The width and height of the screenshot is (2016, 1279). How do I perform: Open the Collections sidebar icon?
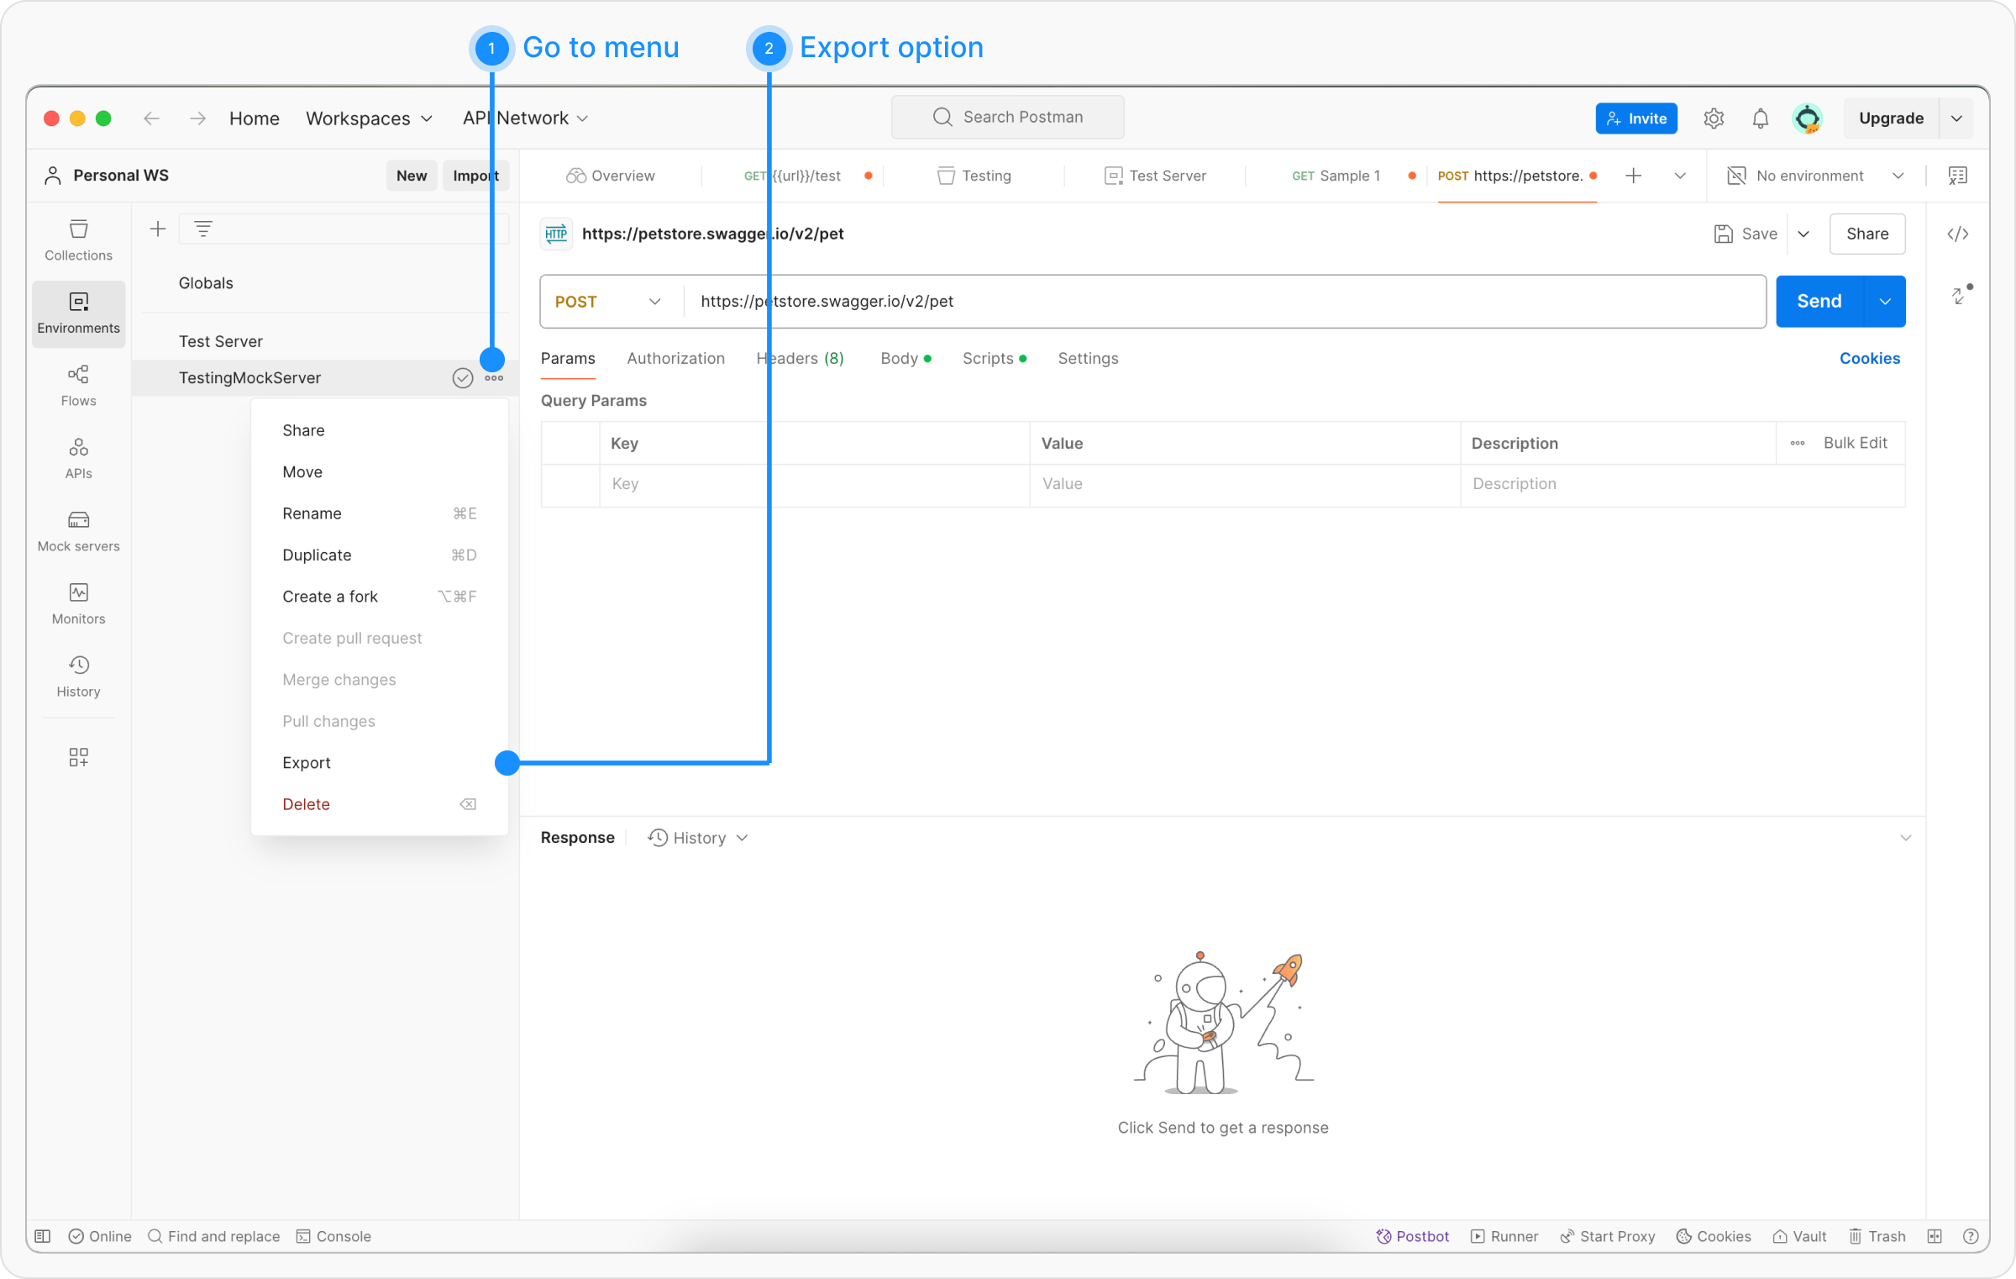pos(78,239)
